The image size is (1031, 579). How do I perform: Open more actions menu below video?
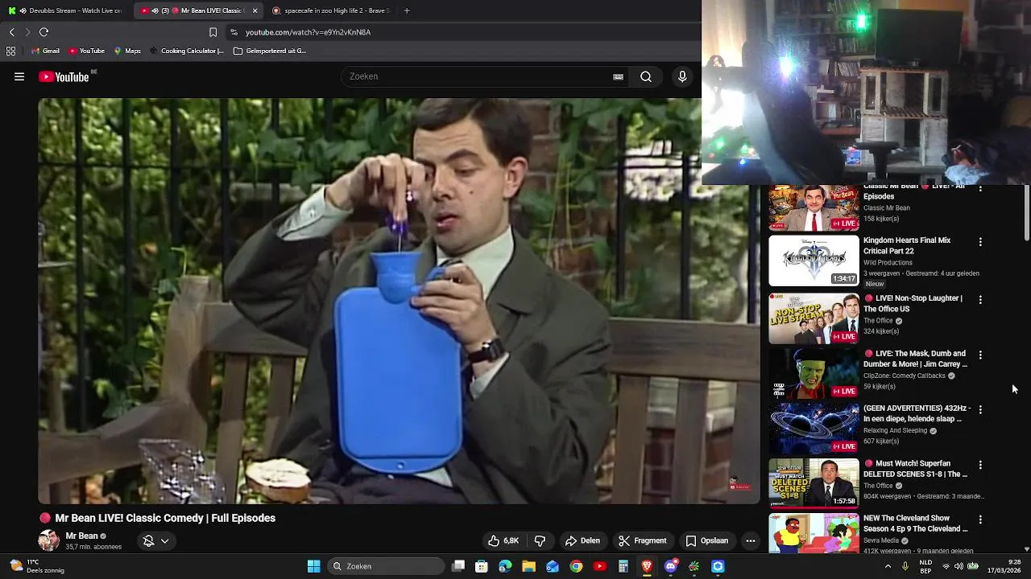pos(750,540)
